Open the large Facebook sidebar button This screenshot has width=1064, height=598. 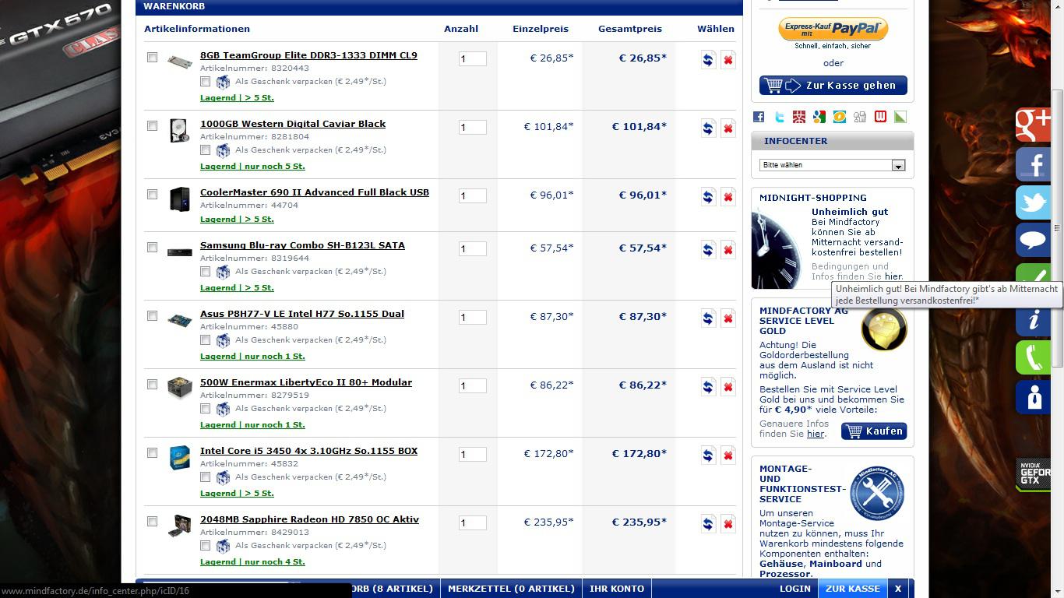[1034, 164]
